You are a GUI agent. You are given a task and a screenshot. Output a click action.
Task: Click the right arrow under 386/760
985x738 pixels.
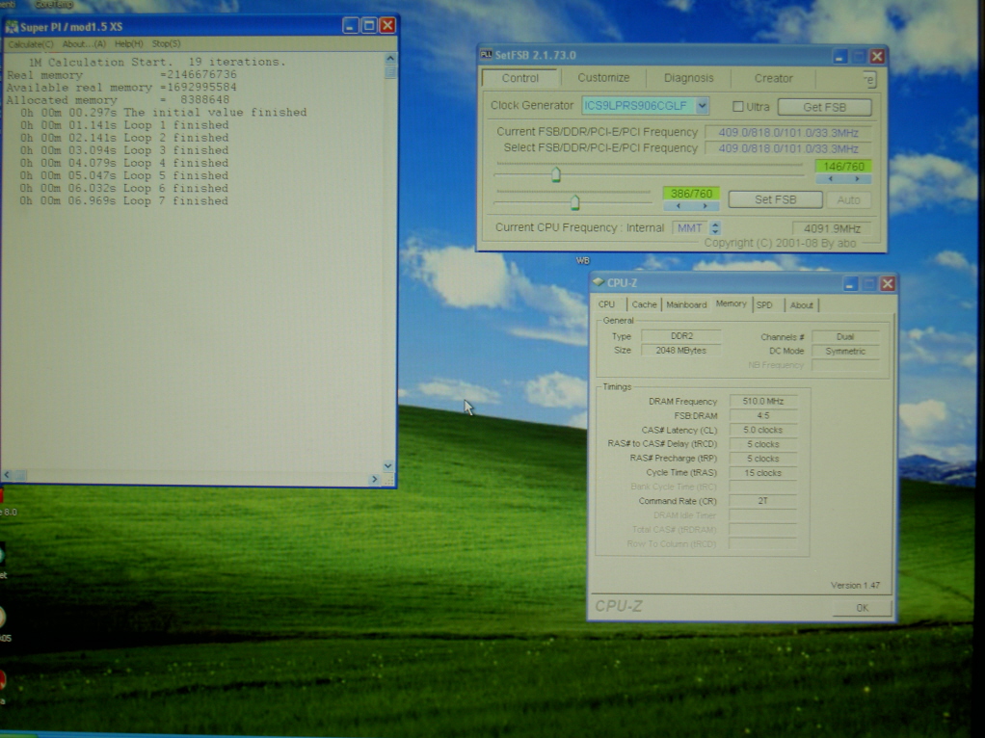point(705,206)
